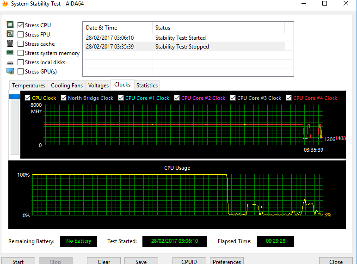Screen dimensions: 357x264
Task: Click the Clear button
Action: click(x=104, y=261)
